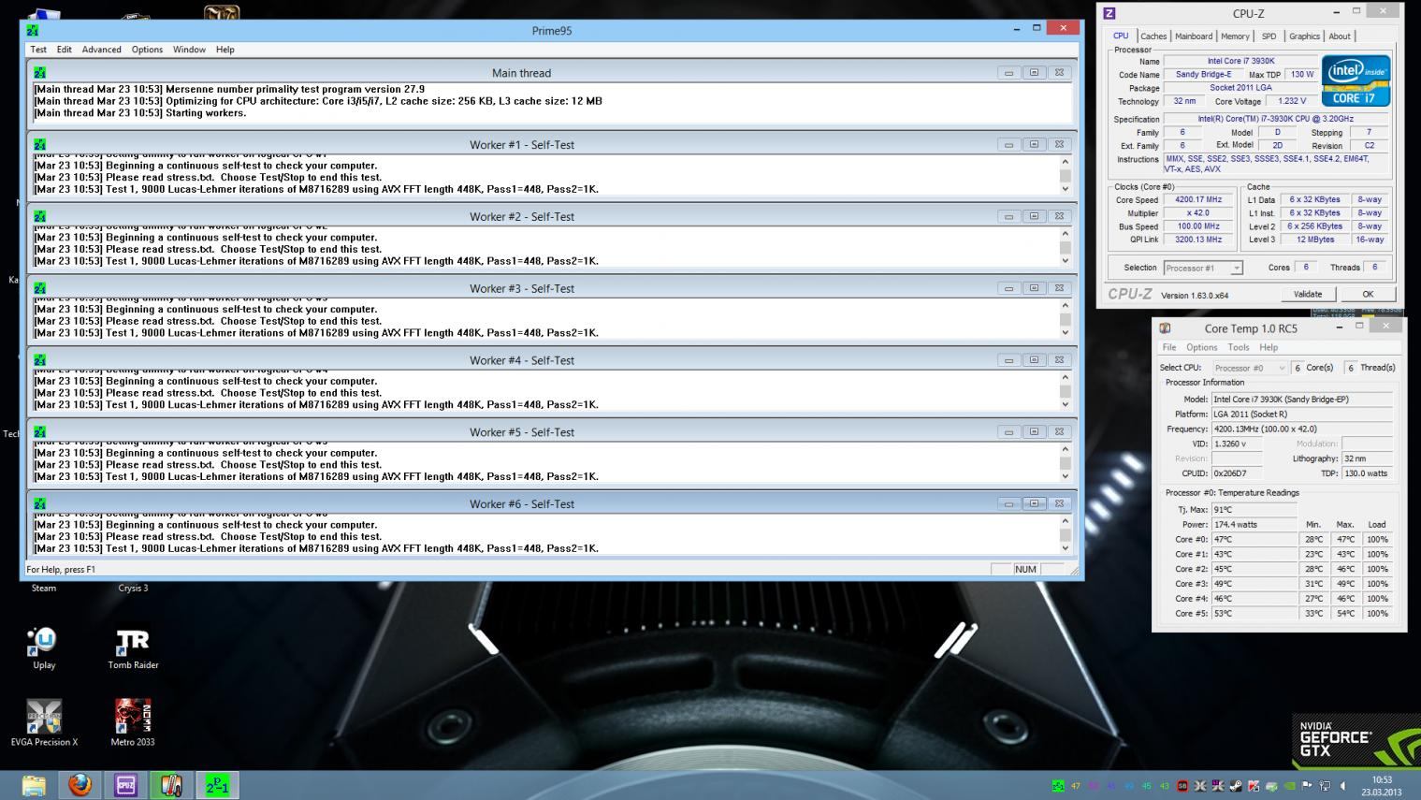Viewport: 1421px width, 800px height.
Task: Open the Core Temp Tools menu
Action: pos(1239,347)
